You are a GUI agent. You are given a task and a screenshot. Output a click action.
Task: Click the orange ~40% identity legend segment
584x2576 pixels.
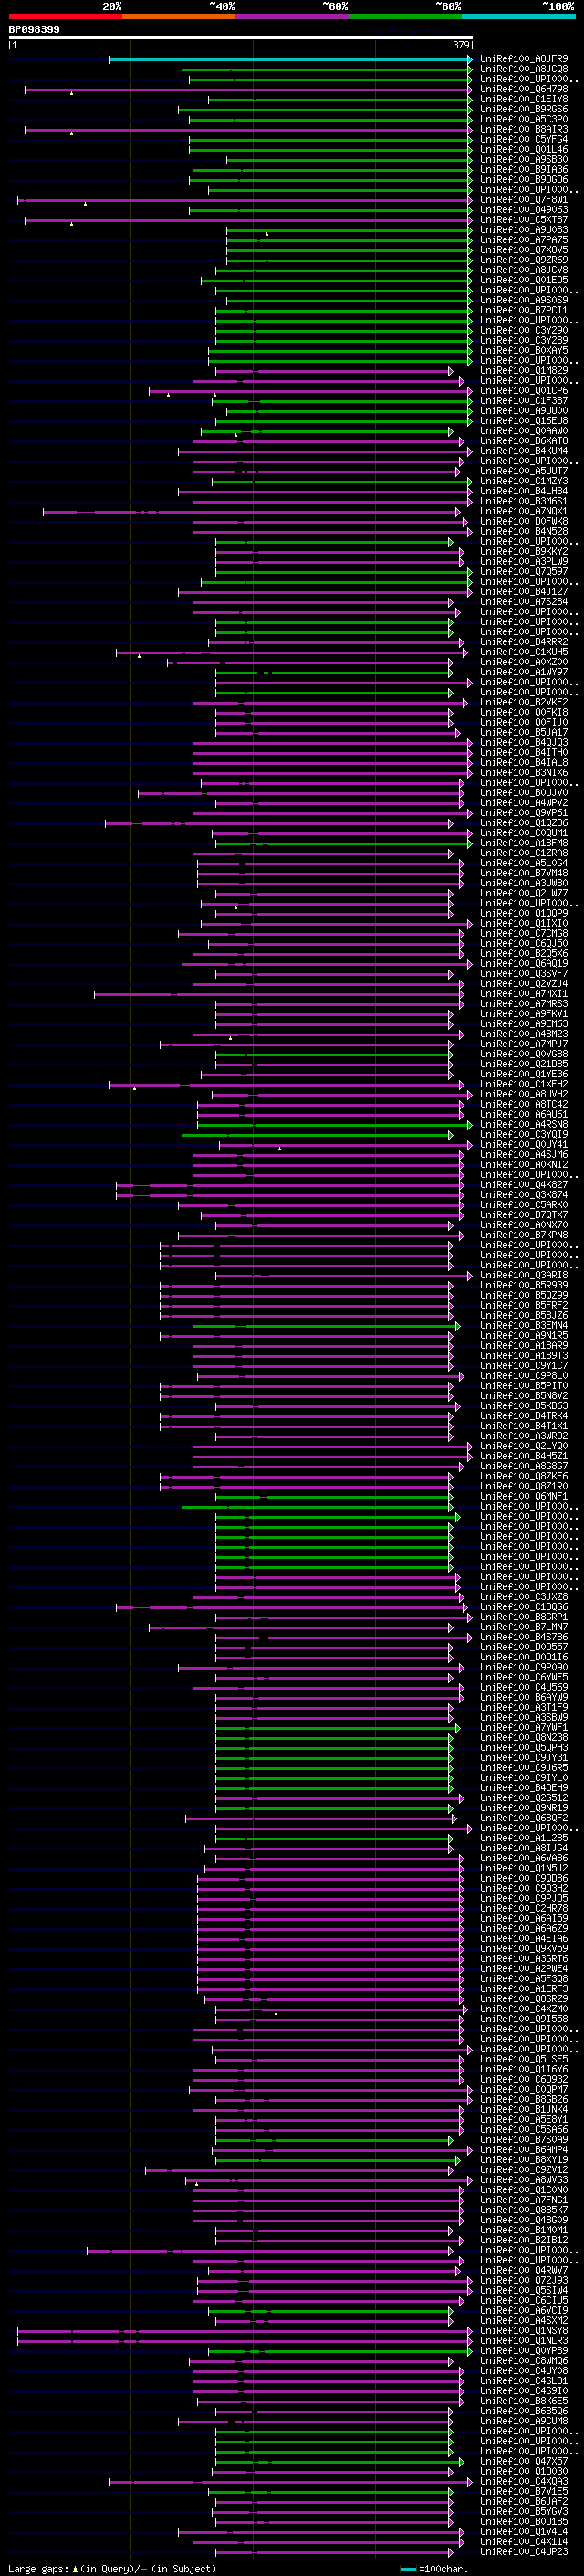click(179, 16)
